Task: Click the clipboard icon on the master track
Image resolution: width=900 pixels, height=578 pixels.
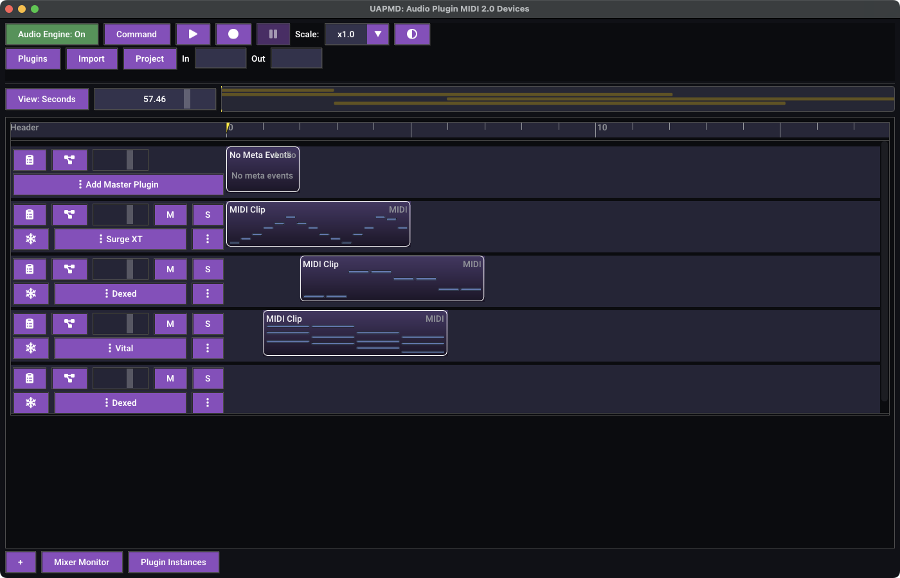Action: coord(30,160)
